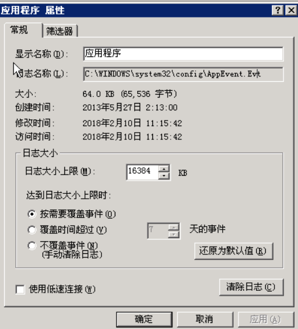This screenshot has width=298, height=329.
Task: Click the 日志名称 path field
Action: (183, 74)
